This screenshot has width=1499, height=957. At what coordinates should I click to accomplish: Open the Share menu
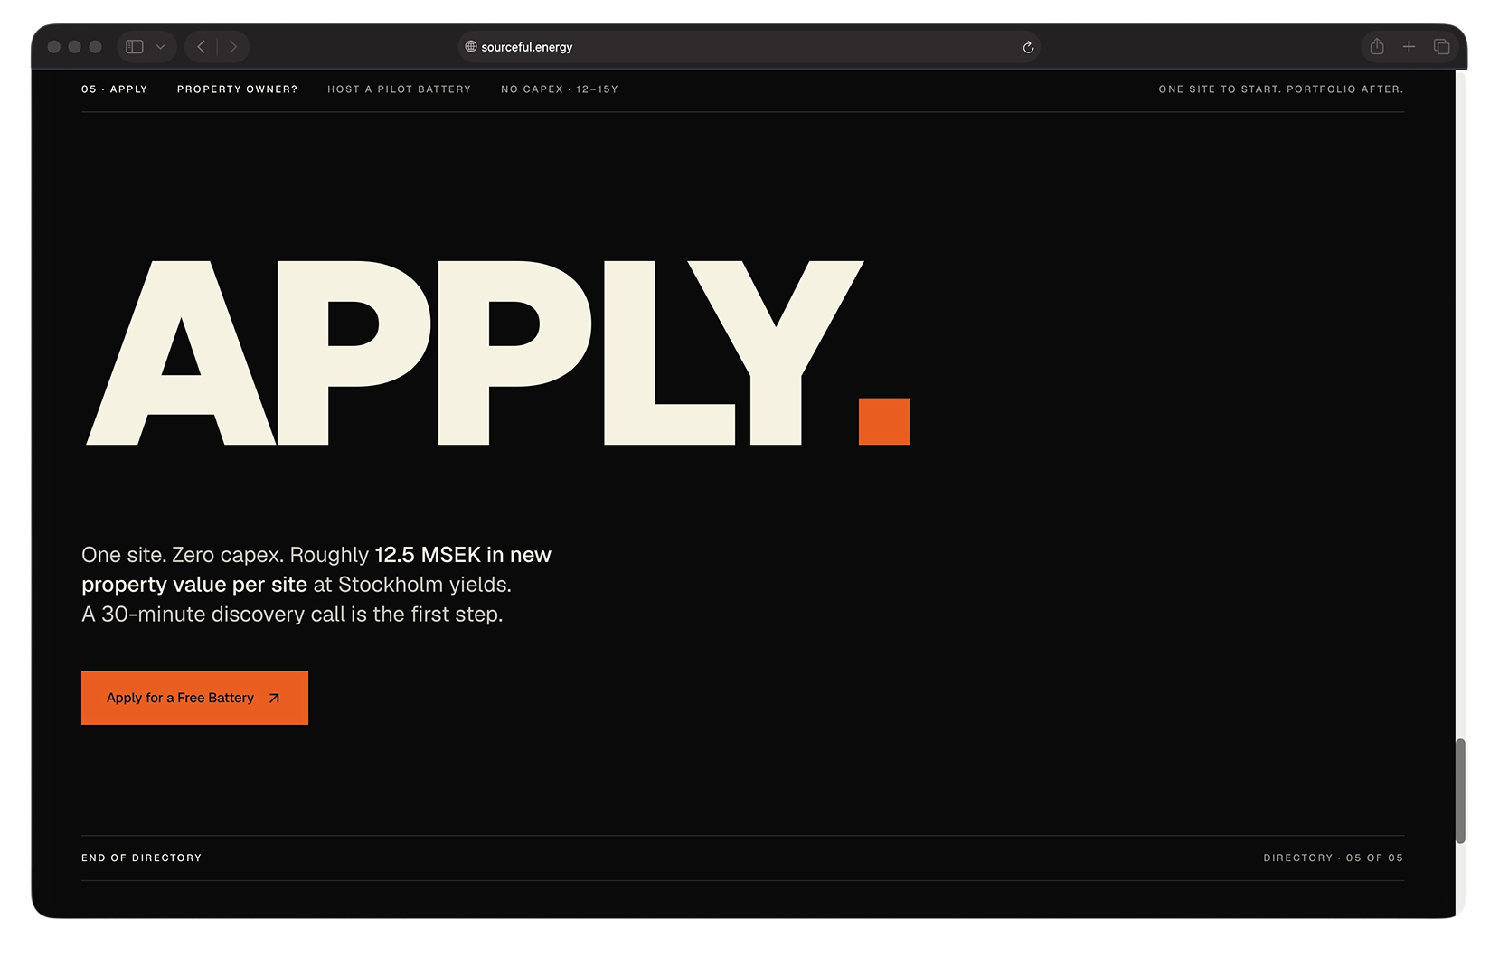[1376, 45]
